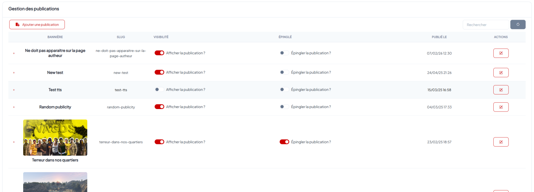Expand the New test row
The image size is (534, 192).
tap(14, 73)
